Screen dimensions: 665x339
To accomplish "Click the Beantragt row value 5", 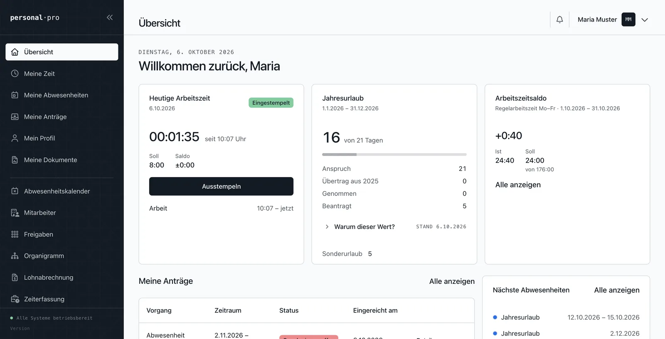I will click(464, 206).
